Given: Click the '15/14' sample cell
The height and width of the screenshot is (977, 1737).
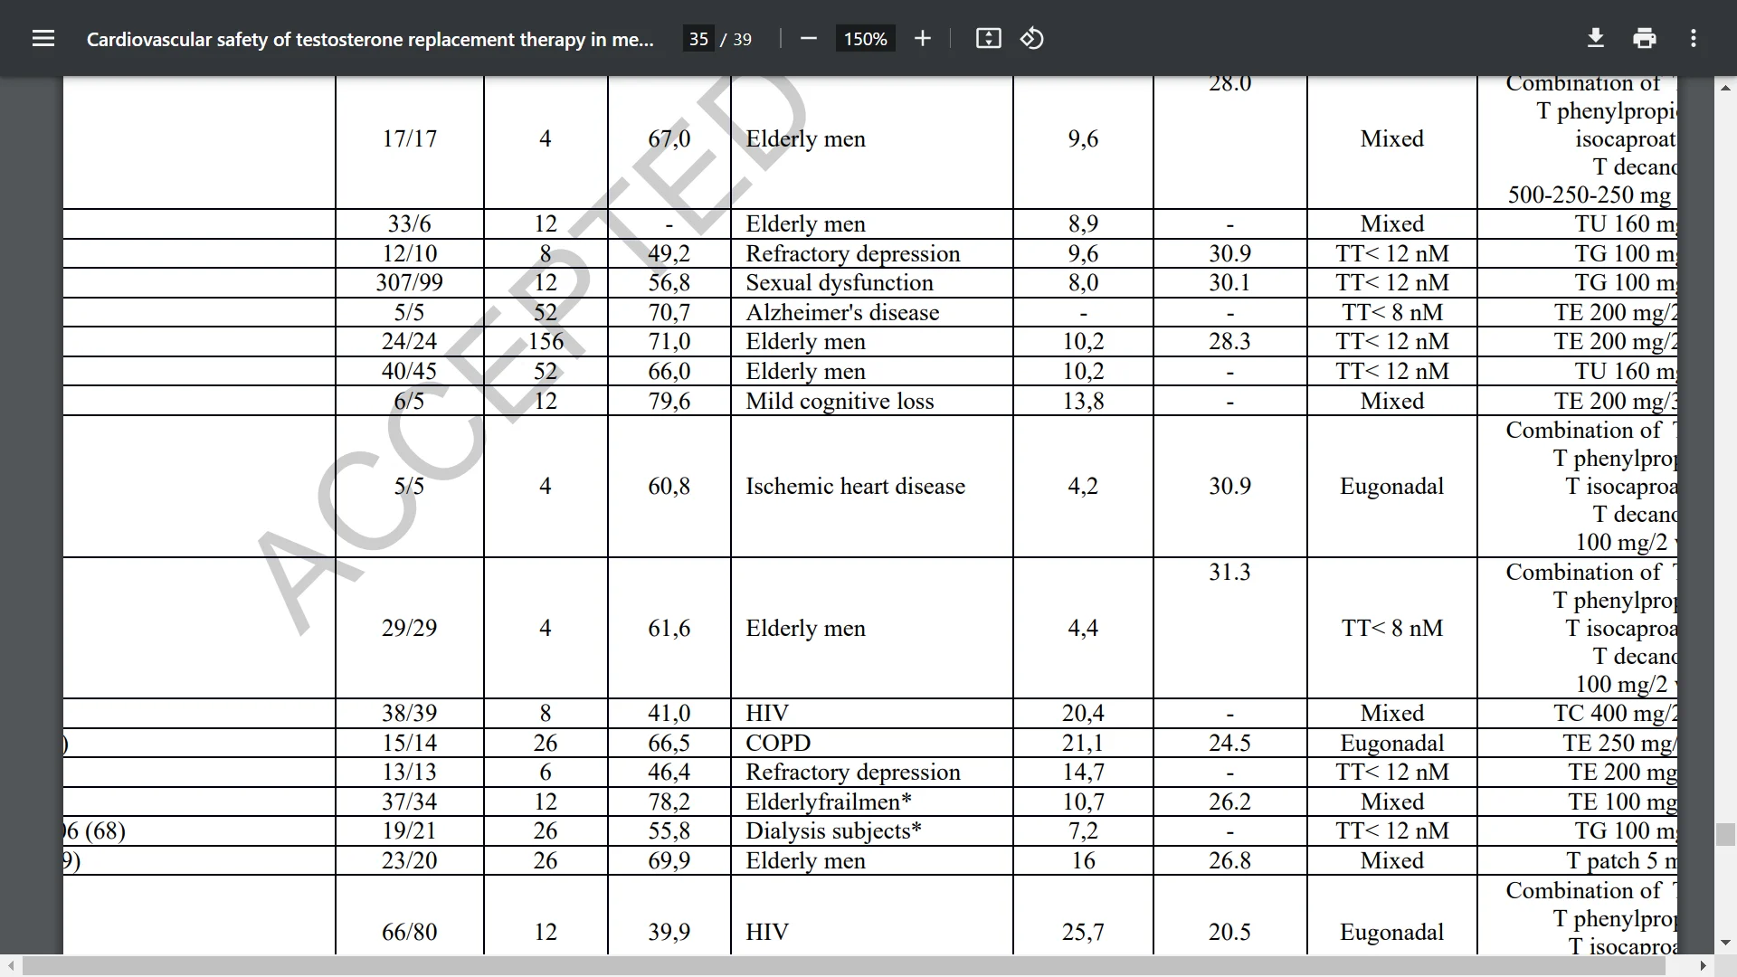Looking at the screenshot, I should tap(409, 743).
